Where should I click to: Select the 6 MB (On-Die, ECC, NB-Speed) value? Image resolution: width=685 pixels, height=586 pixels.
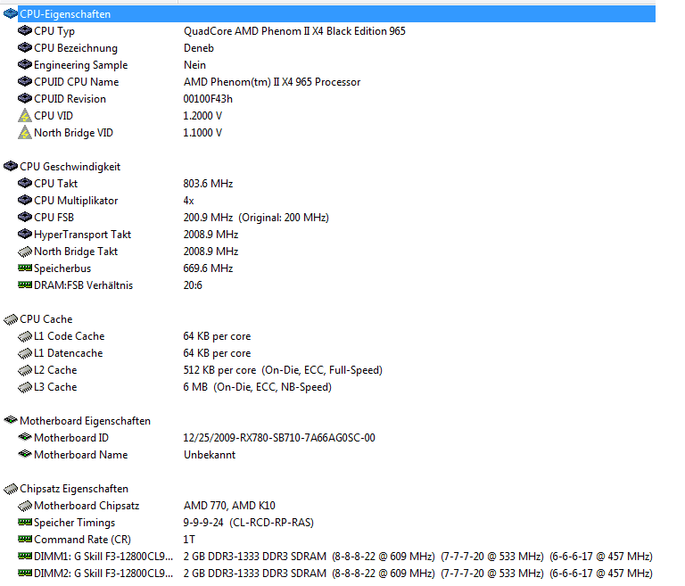click(x=257, y=387)
